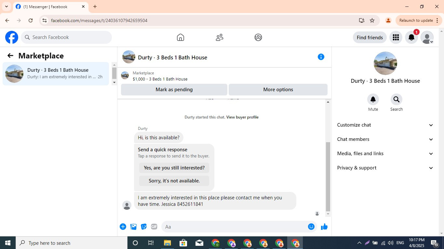This screenshot has width=444, height=249.
Task: Open the account profile avatar menu
Action: 427,37
